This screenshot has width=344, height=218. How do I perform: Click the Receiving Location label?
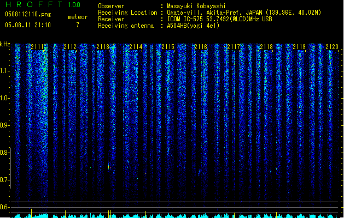[127, 13]
